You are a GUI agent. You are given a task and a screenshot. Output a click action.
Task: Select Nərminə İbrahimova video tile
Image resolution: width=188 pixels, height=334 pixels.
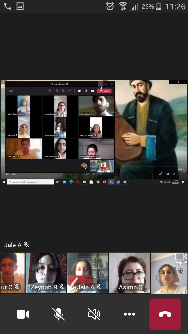click(x=96, y=148)
